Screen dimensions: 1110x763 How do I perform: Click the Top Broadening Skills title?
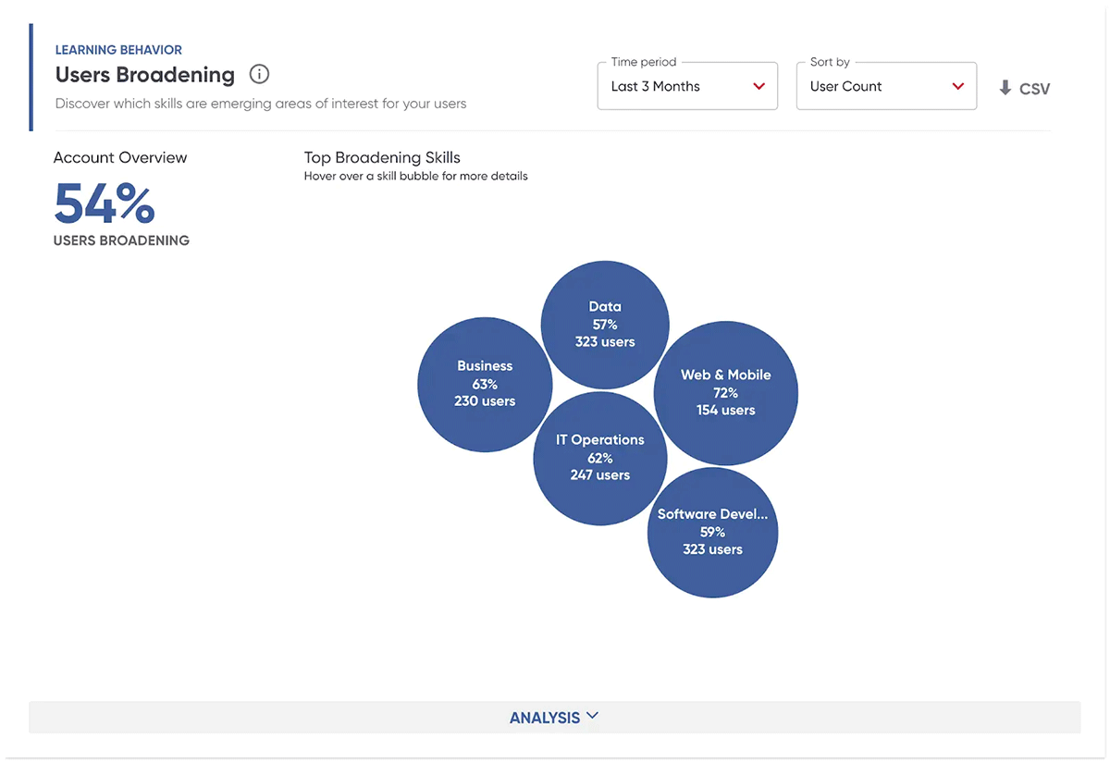pos(382,157)
